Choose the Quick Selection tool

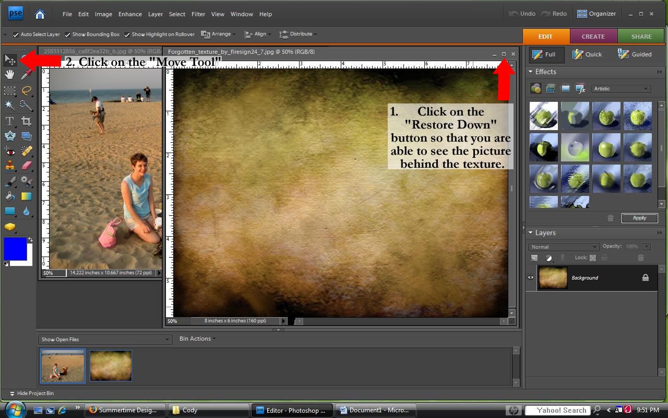click(27, 105)
